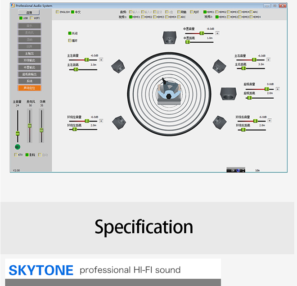297x286 pixels.
Task: Expand plus button beside 中置音量 slider
Action: (217, 33)
